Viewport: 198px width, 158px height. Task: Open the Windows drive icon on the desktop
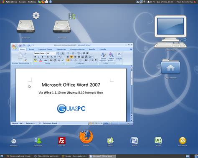click(x=26, y=27)
